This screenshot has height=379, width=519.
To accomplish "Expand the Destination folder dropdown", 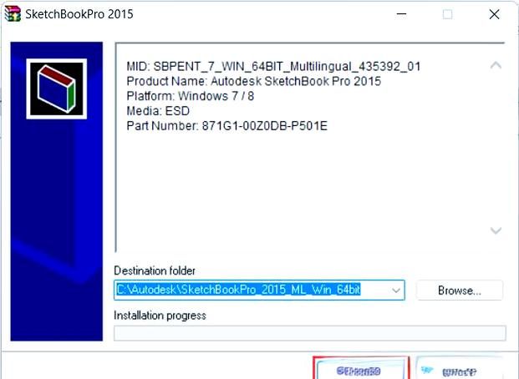I will [396, 291].
